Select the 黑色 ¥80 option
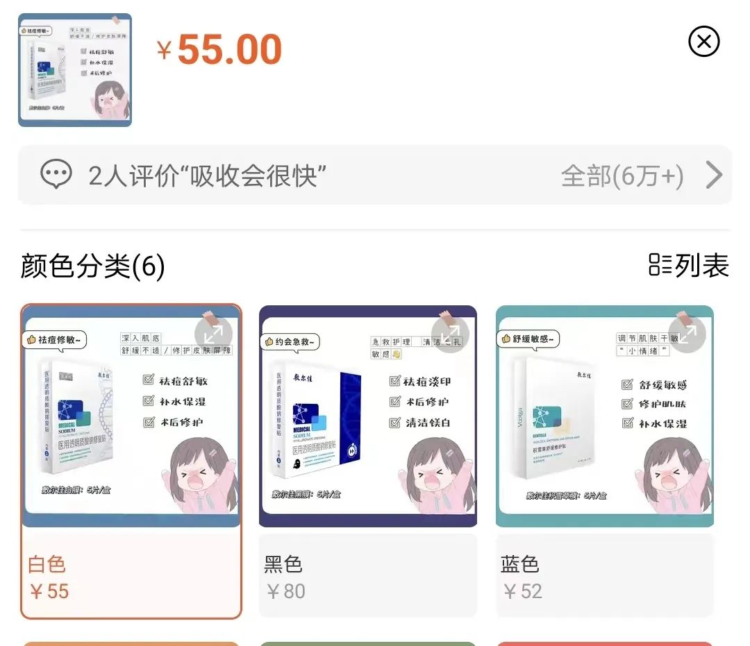750x646 pixels. (x=368, y=576)
